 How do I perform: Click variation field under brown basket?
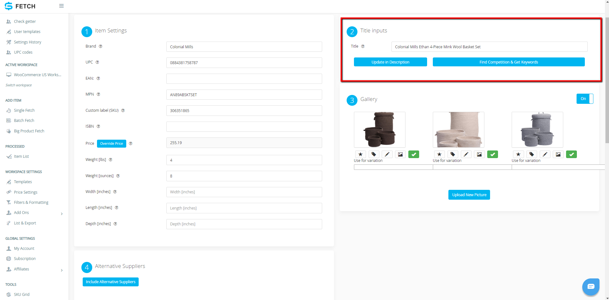393,167
